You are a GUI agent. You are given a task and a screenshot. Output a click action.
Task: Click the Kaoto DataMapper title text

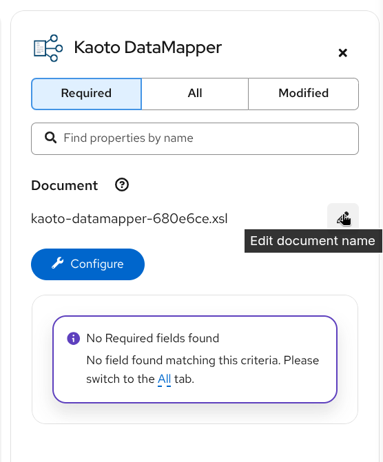(x=147, y=48)
